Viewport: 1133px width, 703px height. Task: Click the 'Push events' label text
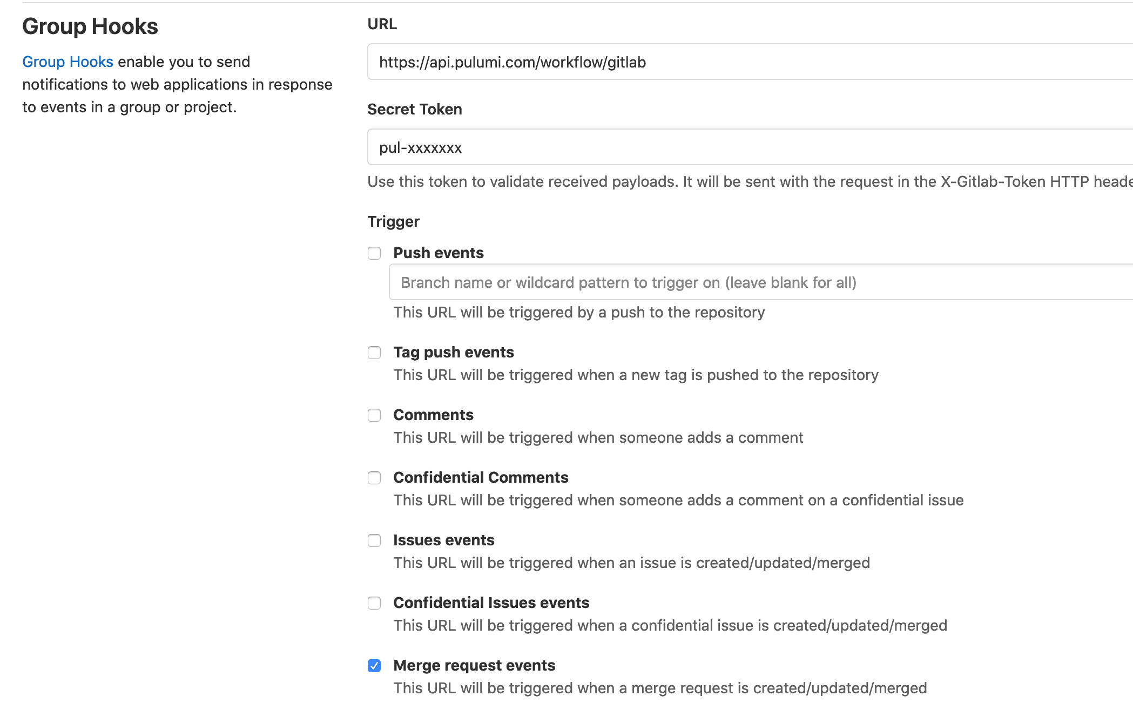point(439,253)
